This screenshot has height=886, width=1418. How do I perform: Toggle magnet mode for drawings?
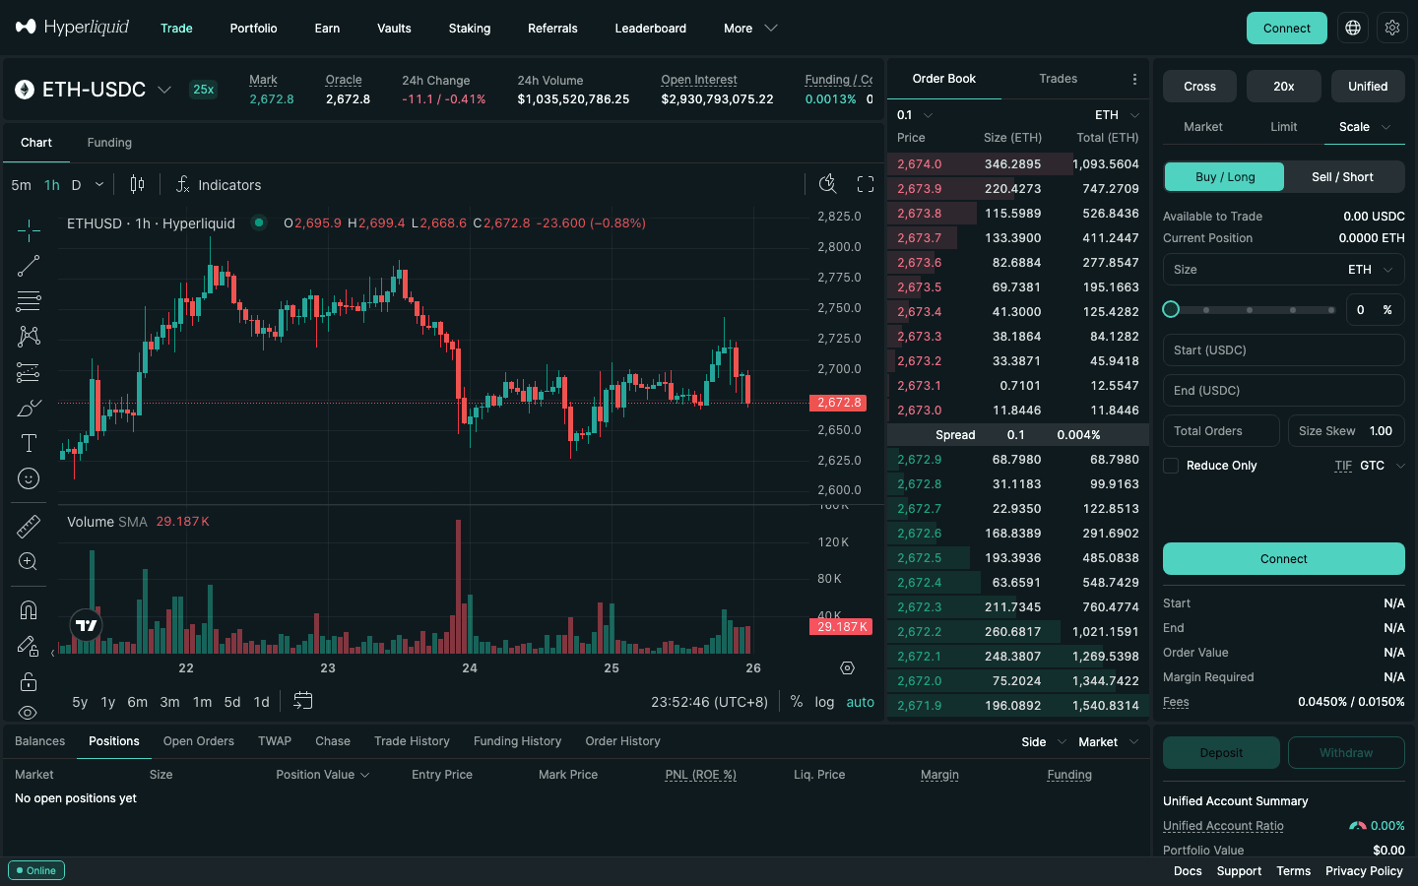29,610
